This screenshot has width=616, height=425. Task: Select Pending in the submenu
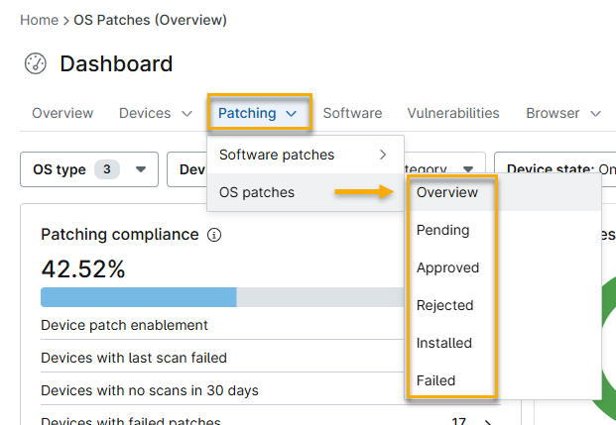coord(443,230)
